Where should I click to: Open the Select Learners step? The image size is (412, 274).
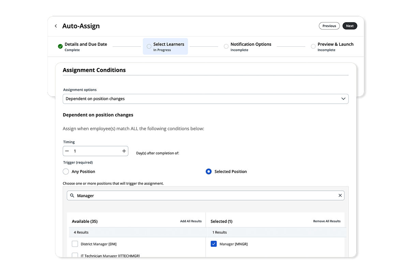pos(165,47)
